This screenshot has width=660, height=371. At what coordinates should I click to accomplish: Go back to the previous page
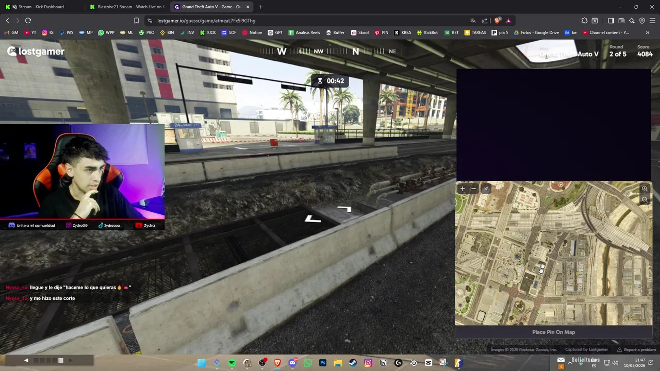click(8, 21)
